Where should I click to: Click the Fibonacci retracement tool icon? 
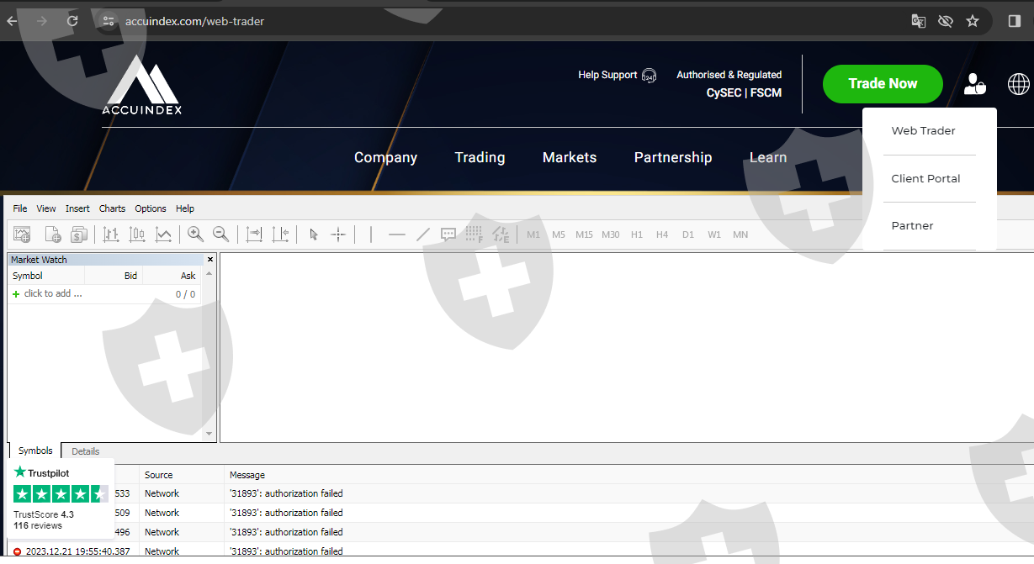(x=475, y=235)
